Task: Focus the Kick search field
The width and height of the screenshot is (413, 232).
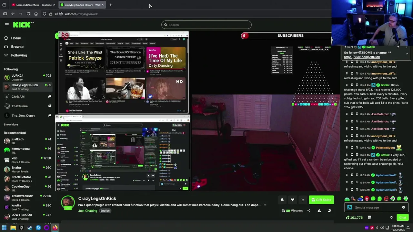Action: pyautogui.click(x=206, y=25)
